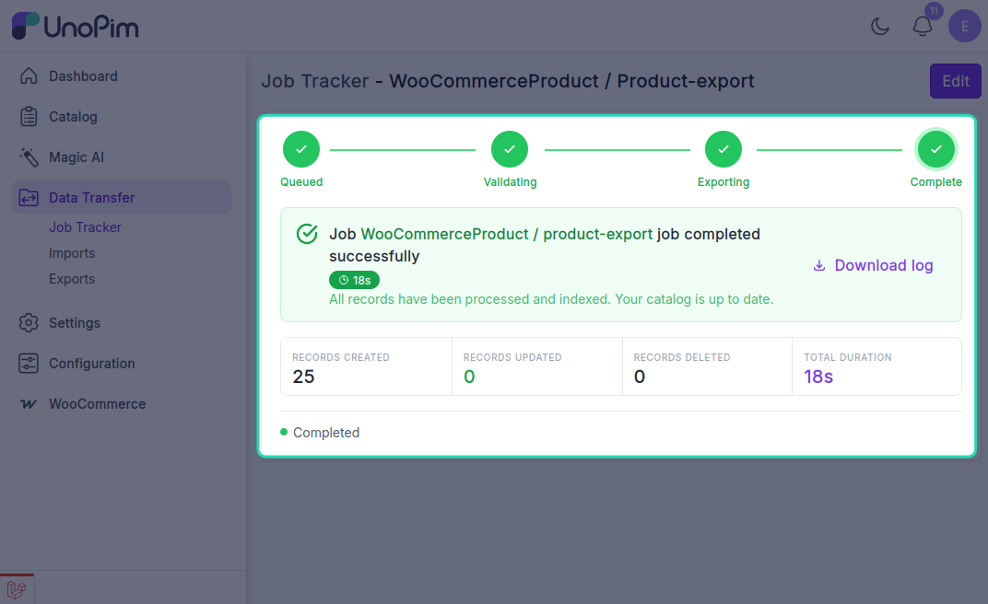
Task: Click the Queued step checkmark
Action: point(301,149)
